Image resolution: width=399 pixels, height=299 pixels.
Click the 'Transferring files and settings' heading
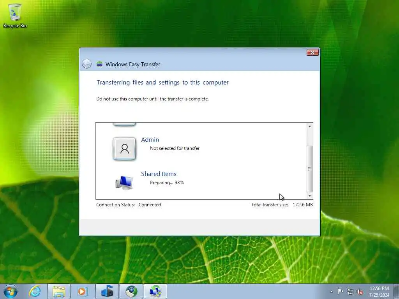tap(162, 83)
